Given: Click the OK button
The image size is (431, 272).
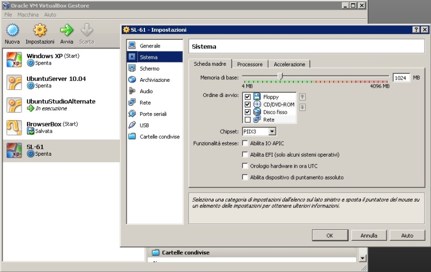Looking at the screenshot, I should [x=330, y=235].
